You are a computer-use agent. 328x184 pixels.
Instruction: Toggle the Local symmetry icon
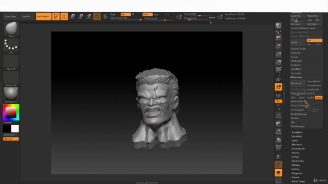[278, 87]
